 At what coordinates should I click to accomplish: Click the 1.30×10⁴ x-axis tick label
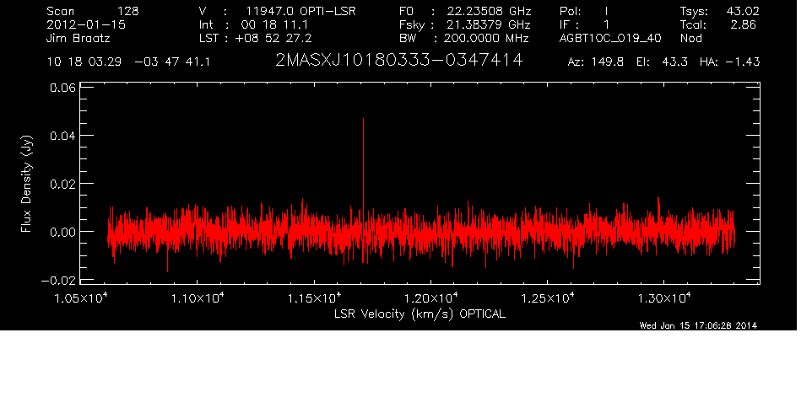pos(664,298)
